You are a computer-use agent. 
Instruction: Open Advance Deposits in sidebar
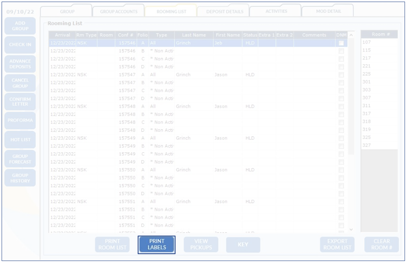[20, 64]
